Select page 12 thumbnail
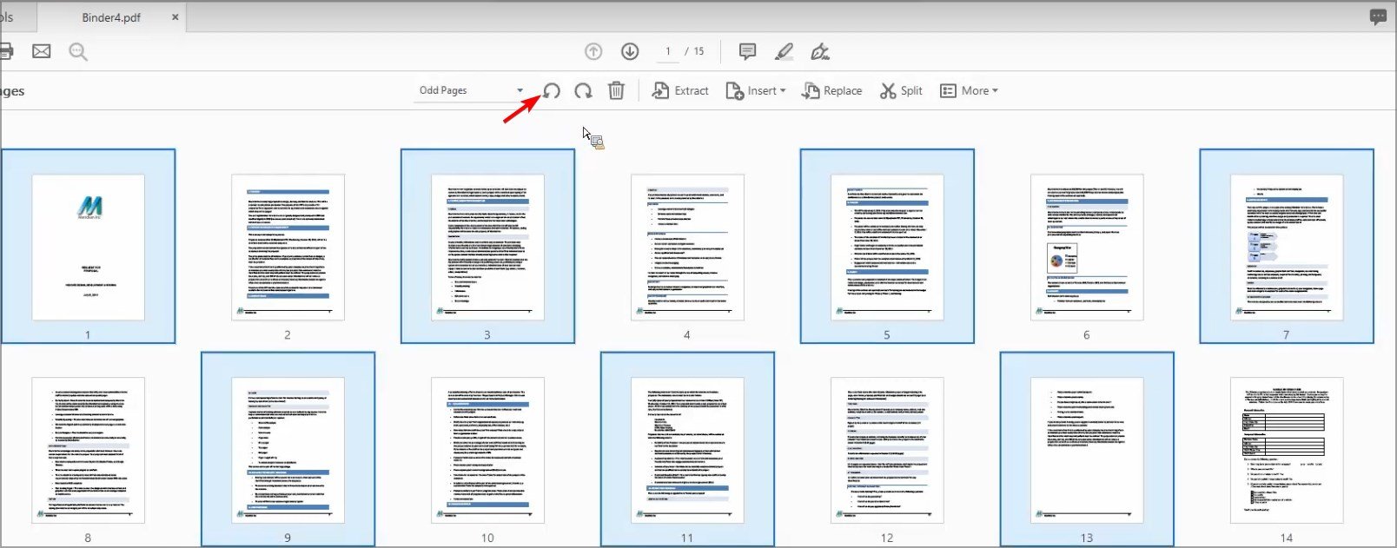This screenshot has width=1397, height=548. (887, 451)
